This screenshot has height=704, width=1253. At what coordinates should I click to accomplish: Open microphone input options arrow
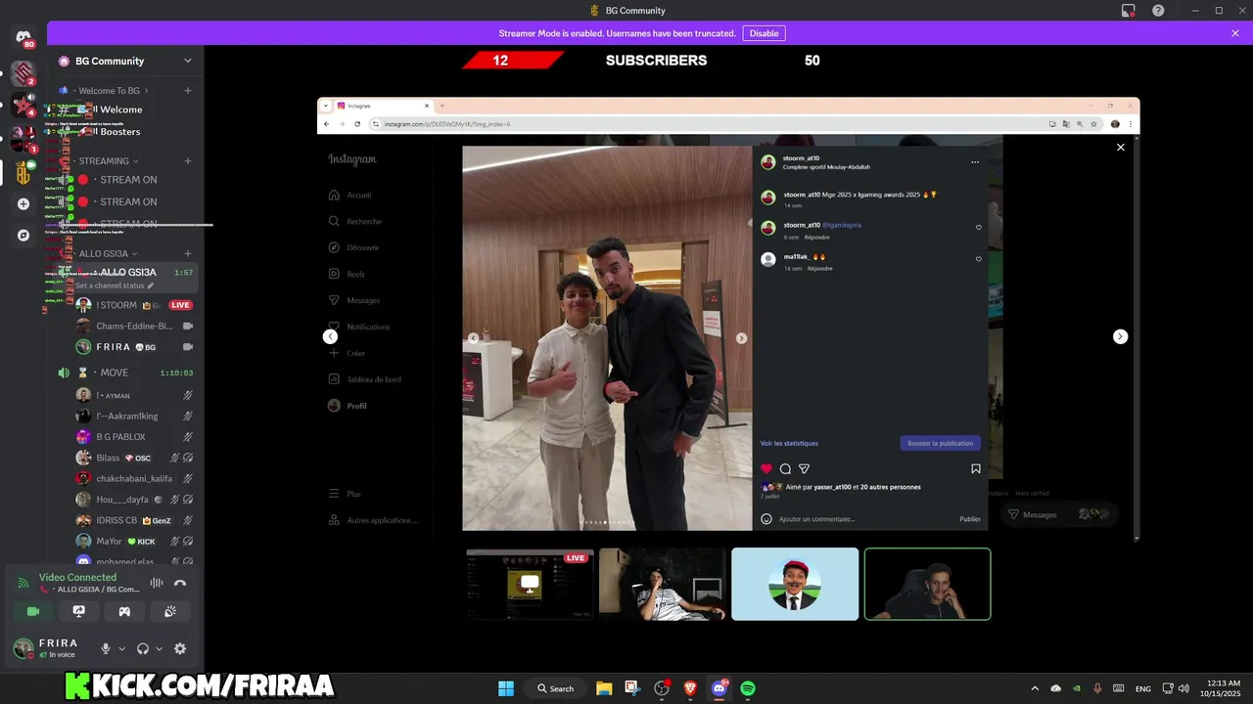[x=121, y=648]
